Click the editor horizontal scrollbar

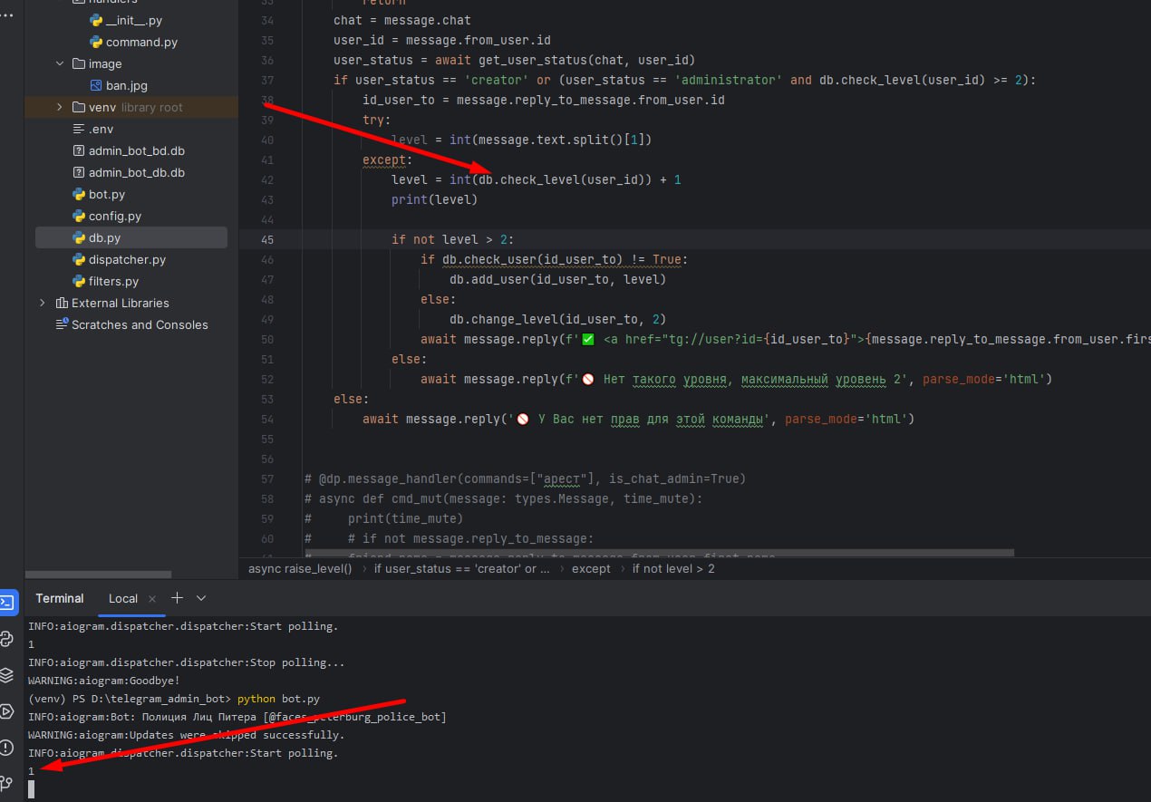tap(659, 552)
